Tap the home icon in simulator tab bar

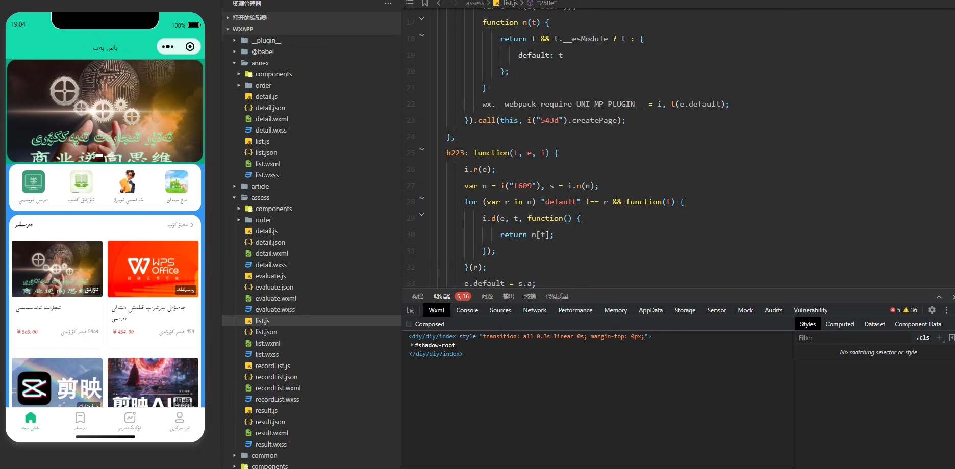pyautogui.click(x=31, y=418)
